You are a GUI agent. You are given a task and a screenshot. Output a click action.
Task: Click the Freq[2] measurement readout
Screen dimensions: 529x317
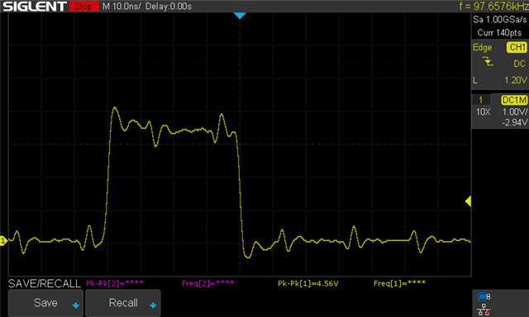(207, 283)
